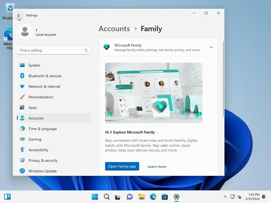Screen dimensions: 271x203
Task: Launch Microsoft Edge from taskbar
Action: coord(153,197)
